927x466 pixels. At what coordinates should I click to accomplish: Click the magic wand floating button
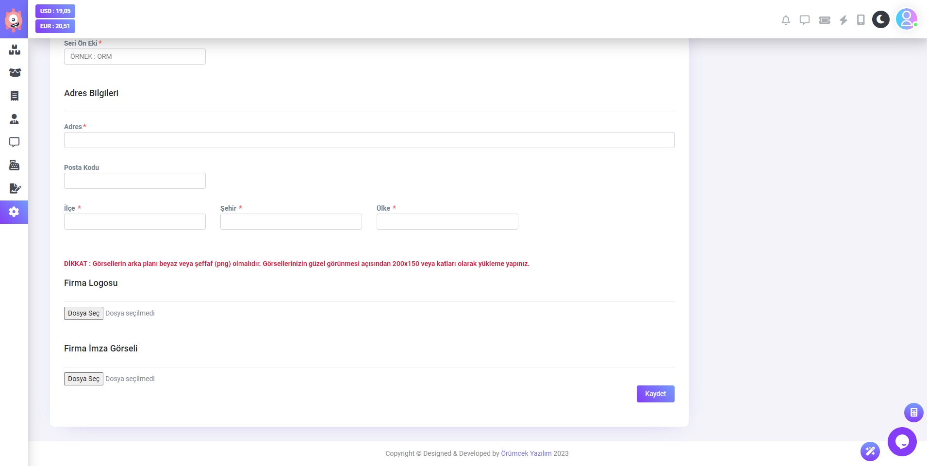click(x=870, y=451)
